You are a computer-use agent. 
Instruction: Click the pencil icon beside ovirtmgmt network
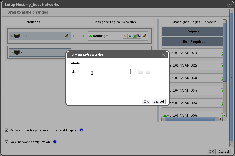point(145,36)
